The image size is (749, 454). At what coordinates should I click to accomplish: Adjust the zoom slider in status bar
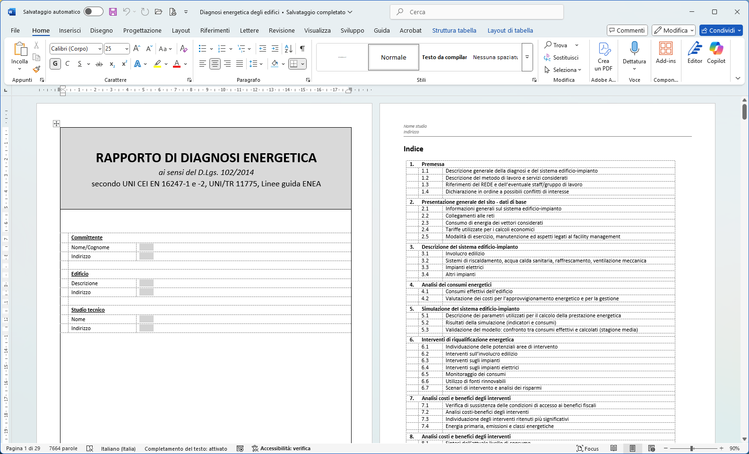(692, 448)
